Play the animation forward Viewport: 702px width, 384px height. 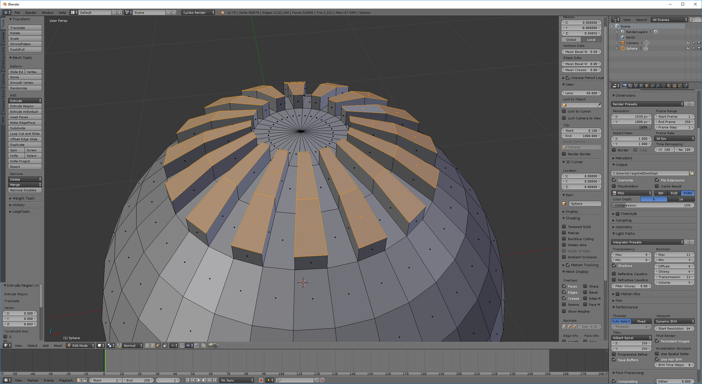point(204,380)
